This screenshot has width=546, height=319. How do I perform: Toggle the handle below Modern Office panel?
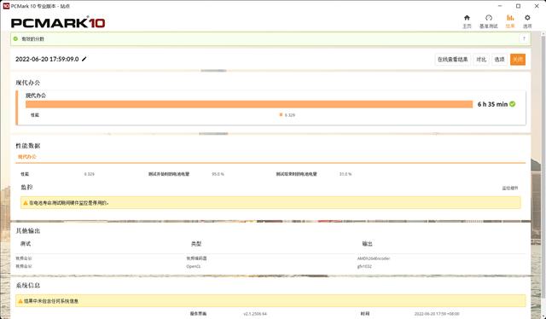point(213,134)
